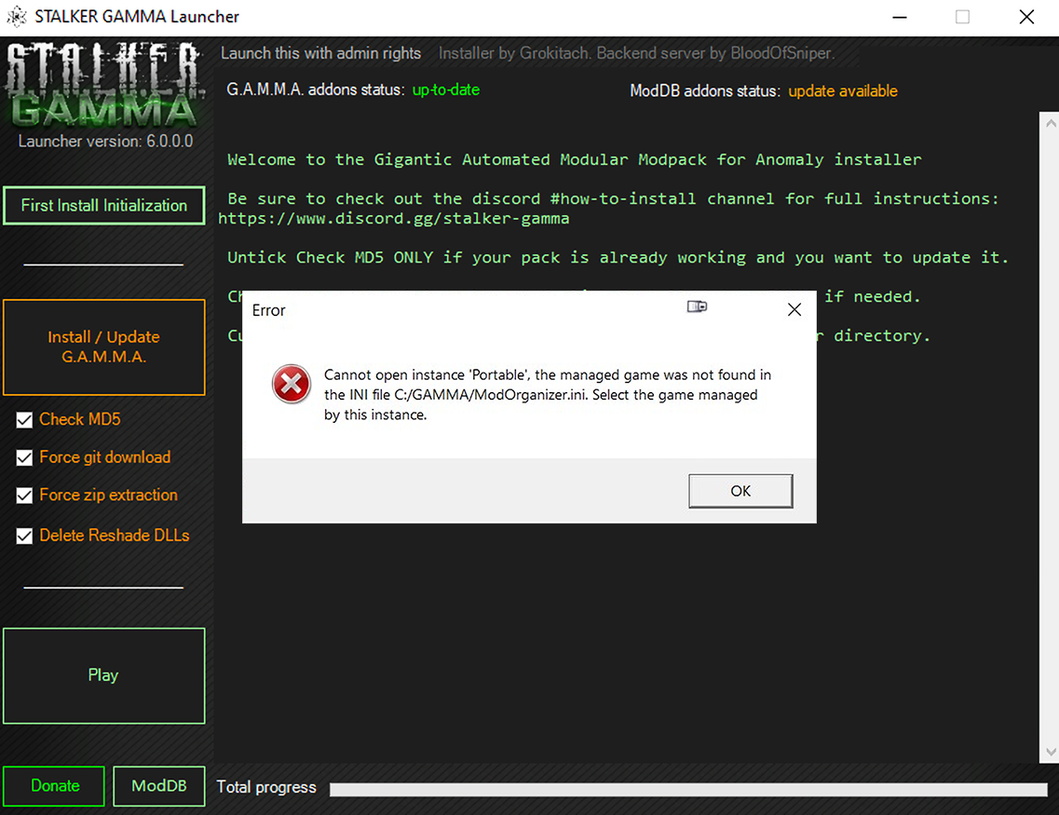The height and width of the screenshot is (815, 1059).
Task: Click scrollbar down arrow in log panel
Action: point(1051,752)
